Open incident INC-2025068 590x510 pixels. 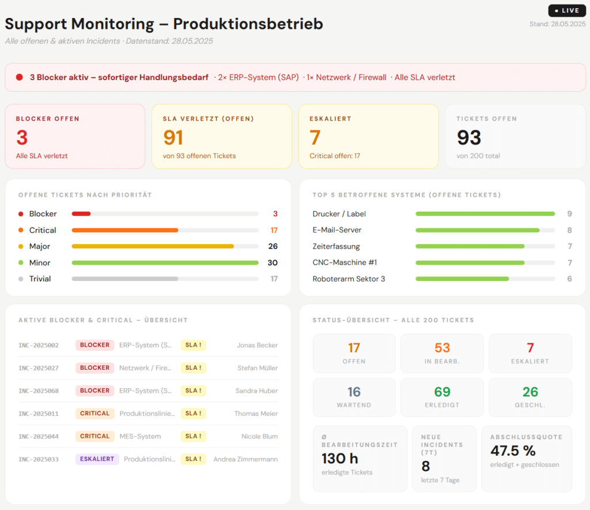(x=148, y=391)
